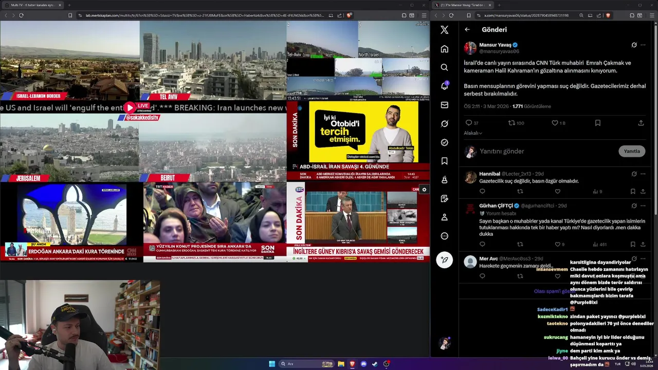Click the Yanıtla button
This screenshot has width=658, height=370.
click(632, 151)
